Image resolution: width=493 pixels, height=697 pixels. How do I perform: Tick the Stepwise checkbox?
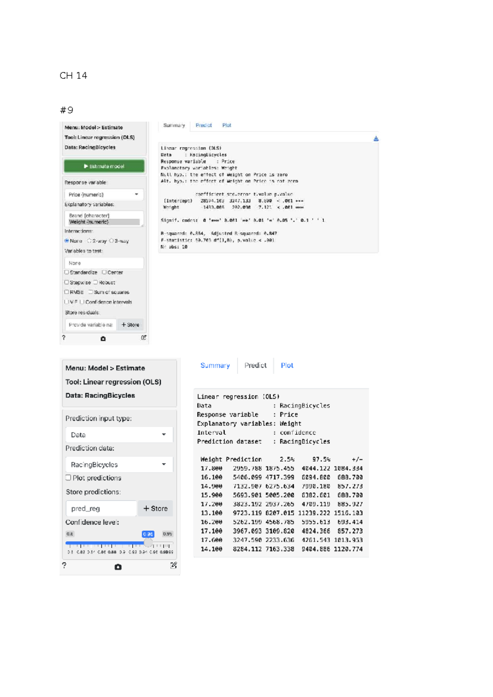coord(67,282)
